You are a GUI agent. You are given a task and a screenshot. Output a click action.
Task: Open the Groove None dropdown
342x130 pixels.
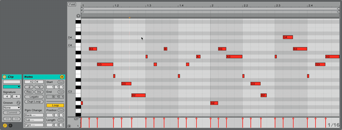(12, 108)
